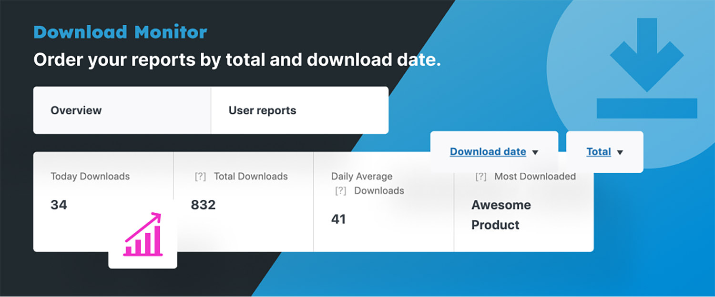This screenshot has width=715, height=297.
Task: Expand the Total dropdown arrow
Action: [620, 153]
